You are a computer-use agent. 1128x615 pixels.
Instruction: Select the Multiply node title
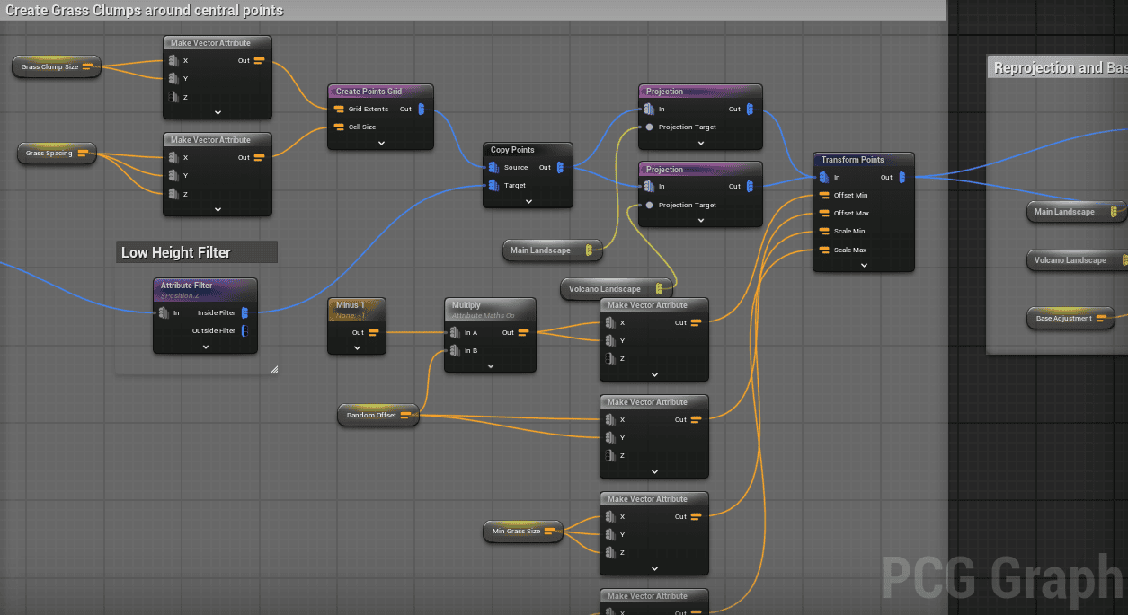(466, 305)
